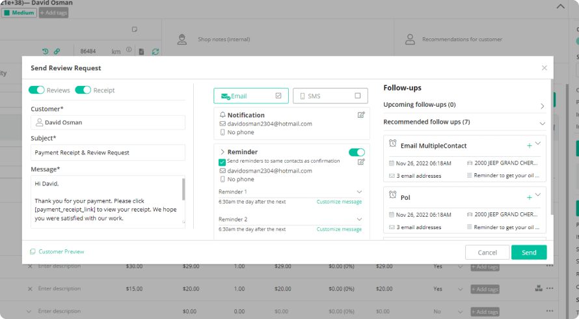
Task: Click the Send button
Action: (x=528, y=253)
